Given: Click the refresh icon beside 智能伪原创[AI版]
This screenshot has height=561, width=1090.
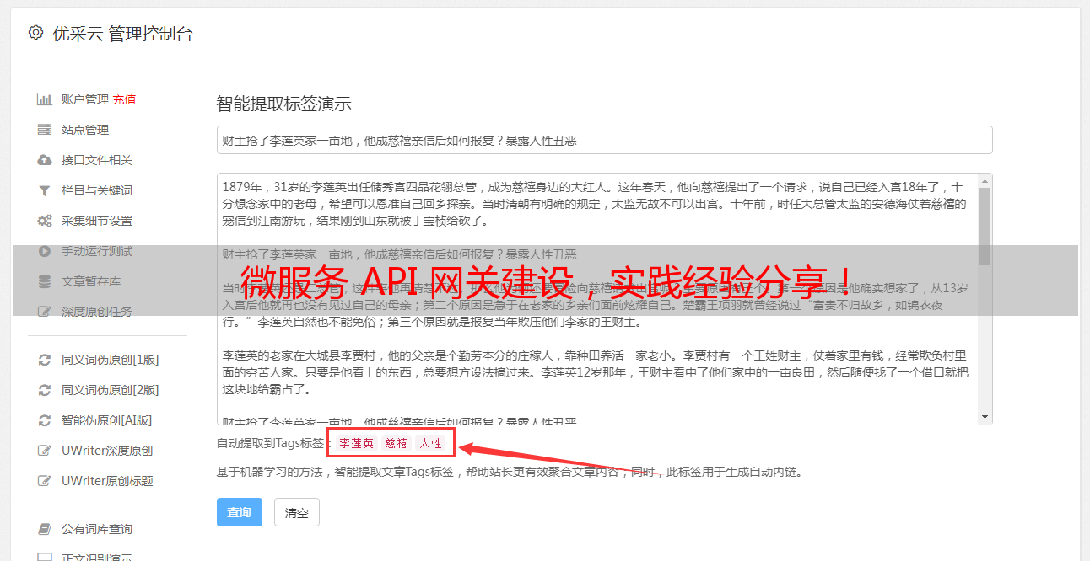Looking at the screenshot, I should pyautogui.click(x=44, y=420).
